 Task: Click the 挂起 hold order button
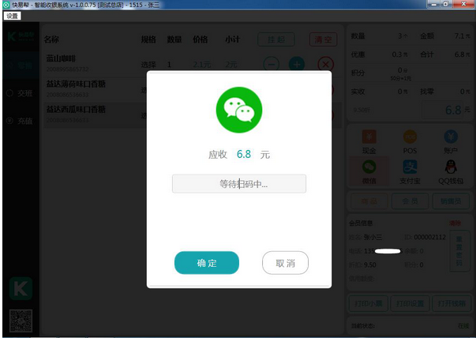[276, 39]
